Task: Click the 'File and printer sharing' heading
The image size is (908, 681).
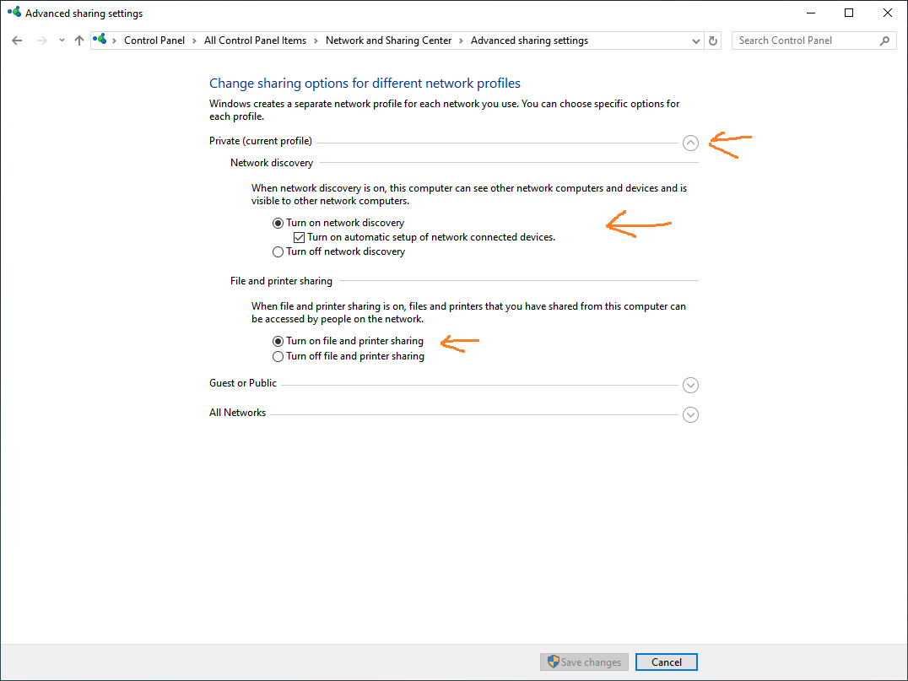Action: [281, 281]
